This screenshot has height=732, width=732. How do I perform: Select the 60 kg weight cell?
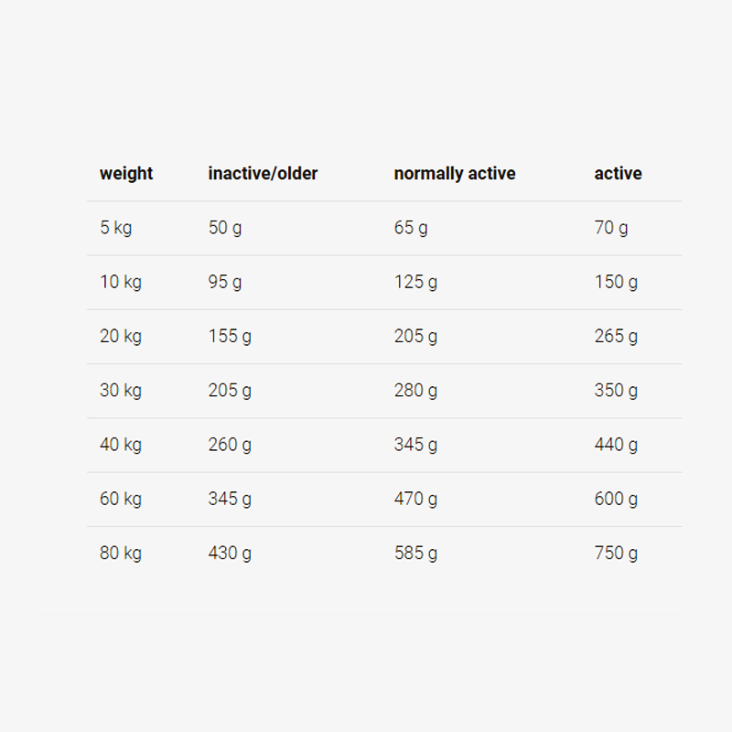[x=121, y=499]
